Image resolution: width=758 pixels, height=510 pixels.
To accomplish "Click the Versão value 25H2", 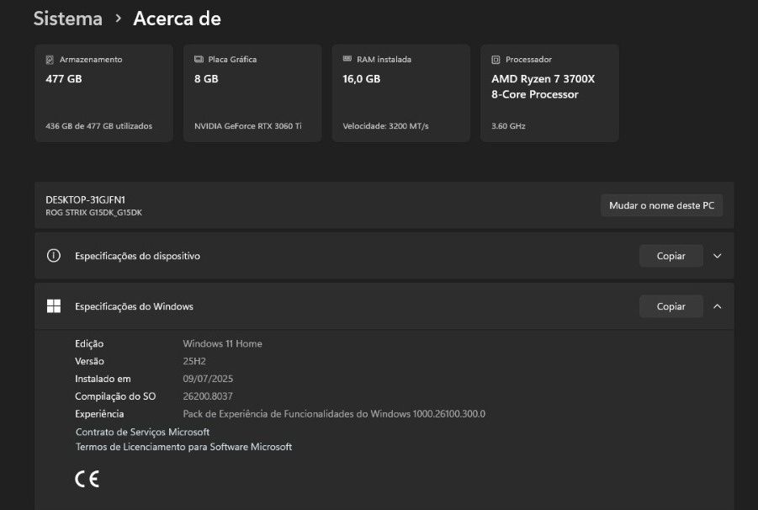I will pyautogui.click(x=194, y=361).
